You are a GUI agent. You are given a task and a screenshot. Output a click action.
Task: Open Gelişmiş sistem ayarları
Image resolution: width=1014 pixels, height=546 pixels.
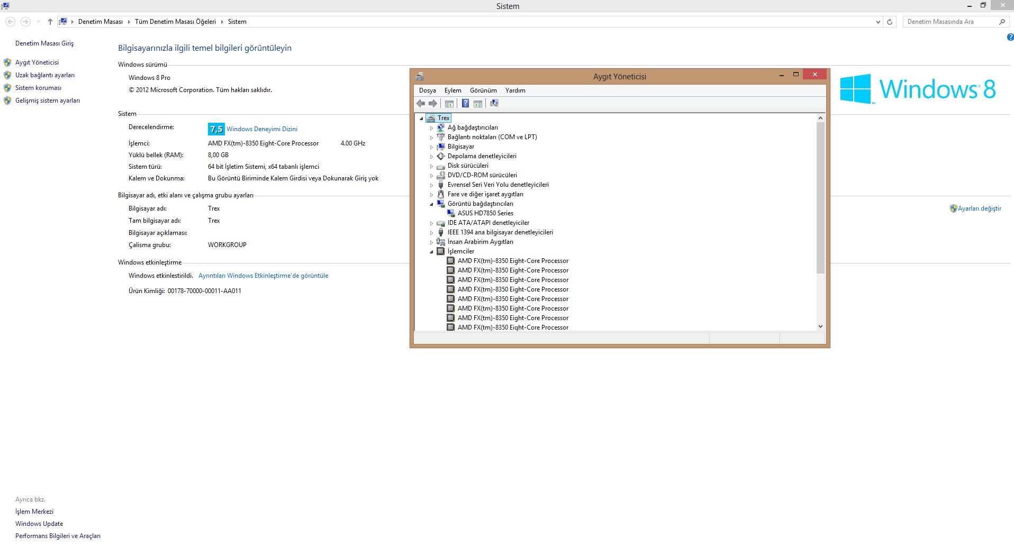(47, 100)
